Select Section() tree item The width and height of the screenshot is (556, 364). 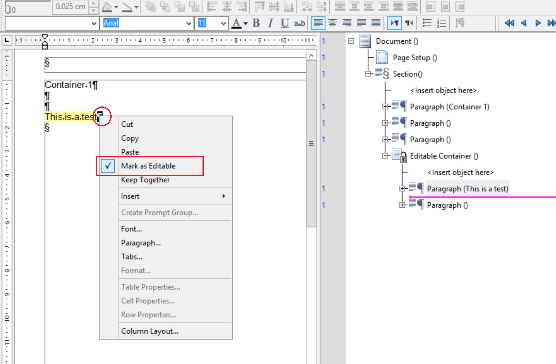408,74
